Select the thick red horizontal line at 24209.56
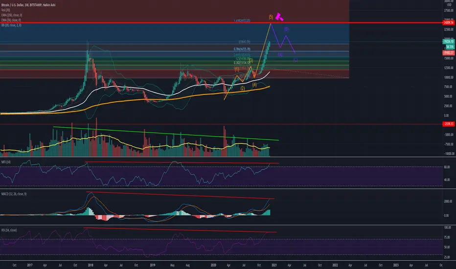Viewport: 456px width, 269px height. (221, 22)
